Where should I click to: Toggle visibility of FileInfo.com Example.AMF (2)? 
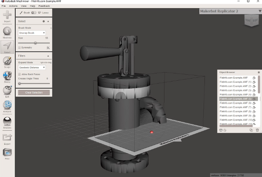(254, 86)
